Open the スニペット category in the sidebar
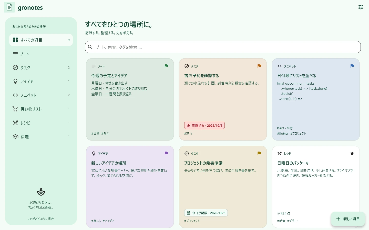369x230 pixels. (x=41, y=95)
